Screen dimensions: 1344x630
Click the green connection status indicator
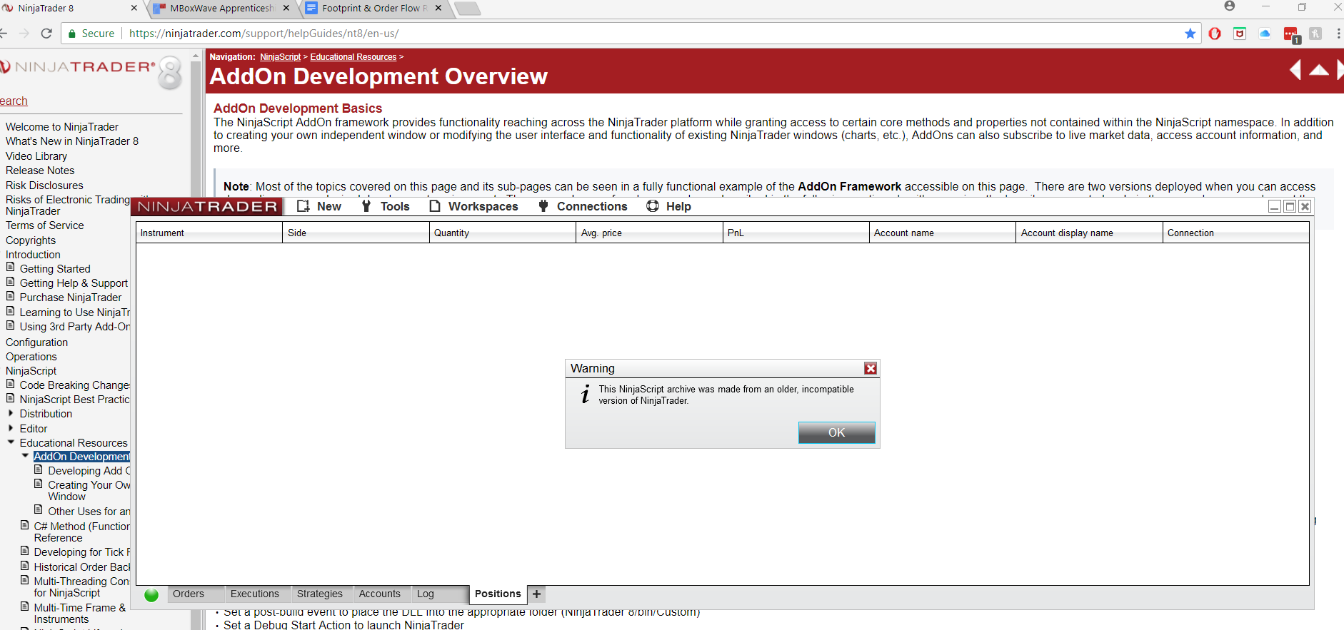[151, 595]
